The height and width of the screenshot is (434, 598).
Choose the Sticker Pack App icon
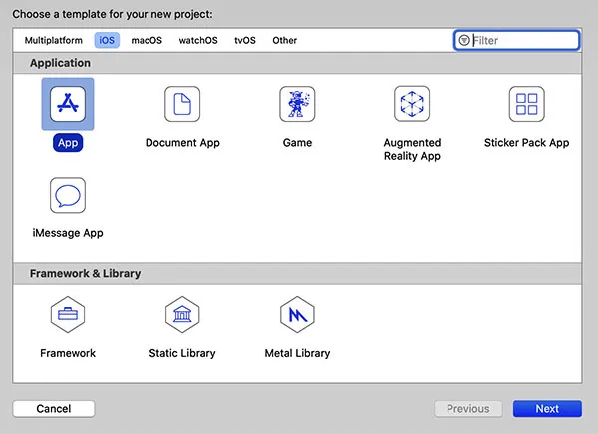526,104
